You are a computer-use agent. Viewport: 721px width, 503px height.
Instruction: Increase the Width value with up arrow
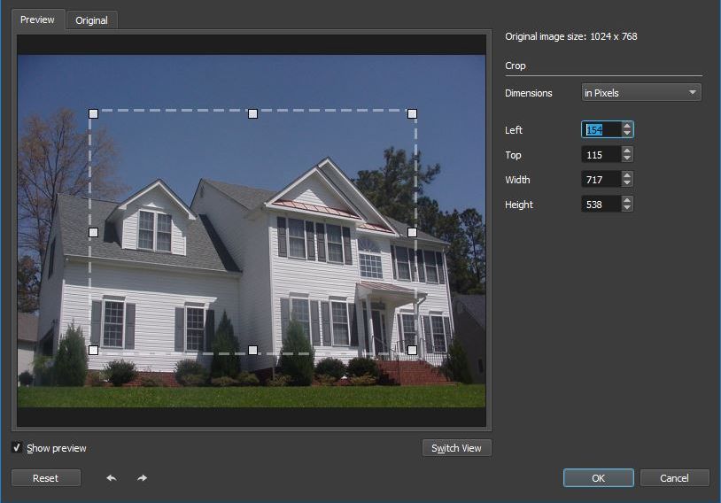click(x=627, y=175)
